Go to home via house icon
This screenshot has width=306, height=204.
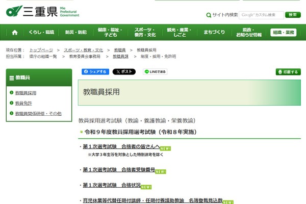coord(15,33)
